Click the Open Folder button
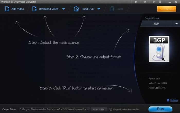 coord(99,109)
